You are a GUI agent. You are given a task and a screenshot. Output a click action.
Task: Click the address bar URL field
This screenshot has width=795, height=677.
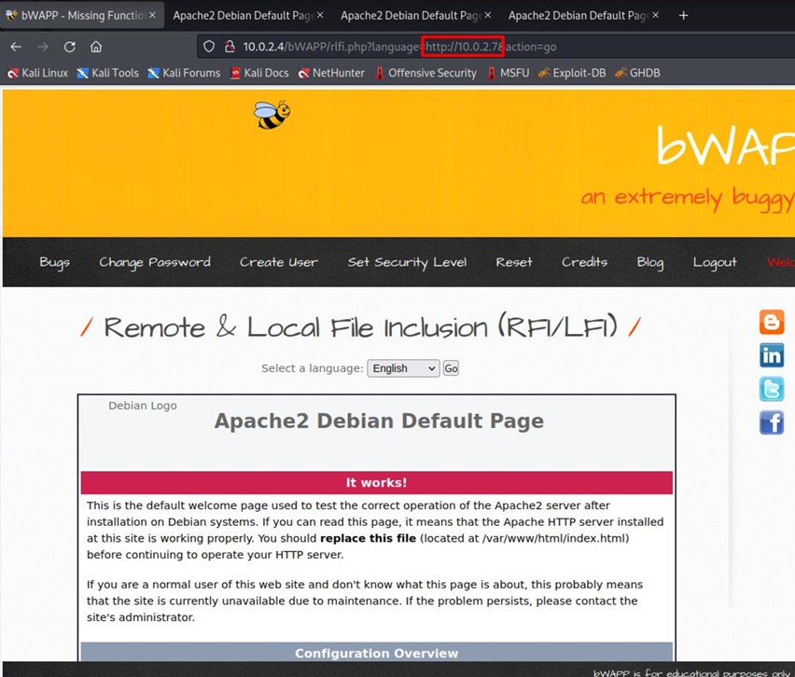[x=495, y=47]
